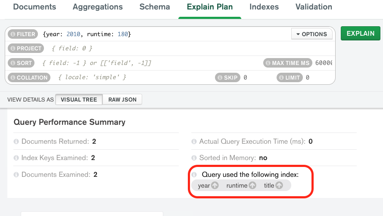Click the title ascending index arrow
The image size is (383, 216).
pos(279,185)
